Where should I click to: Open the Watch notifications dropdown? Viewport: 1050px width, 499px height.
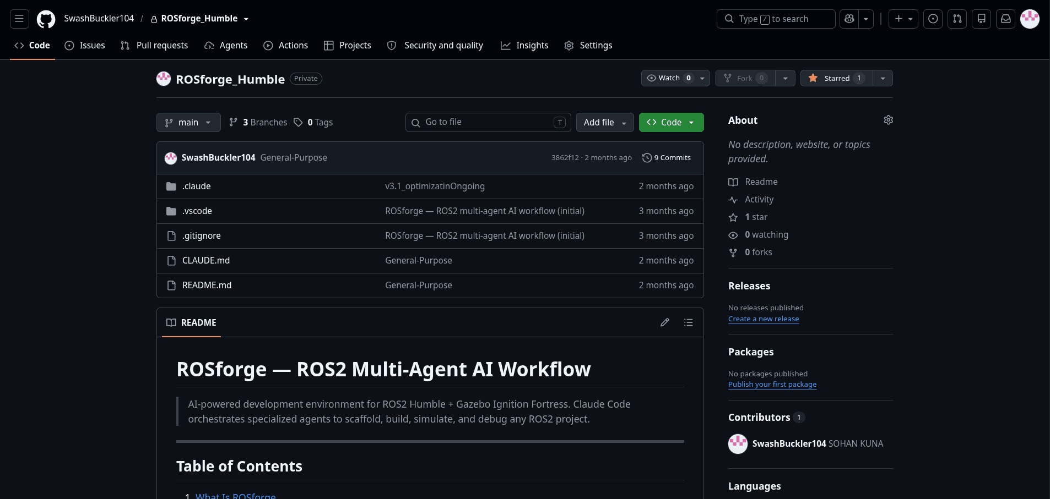click(675, 78)
